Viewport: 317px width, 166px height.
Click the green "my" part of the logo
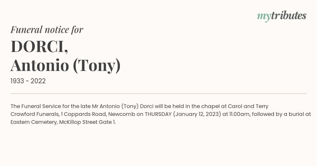[264, 17]
